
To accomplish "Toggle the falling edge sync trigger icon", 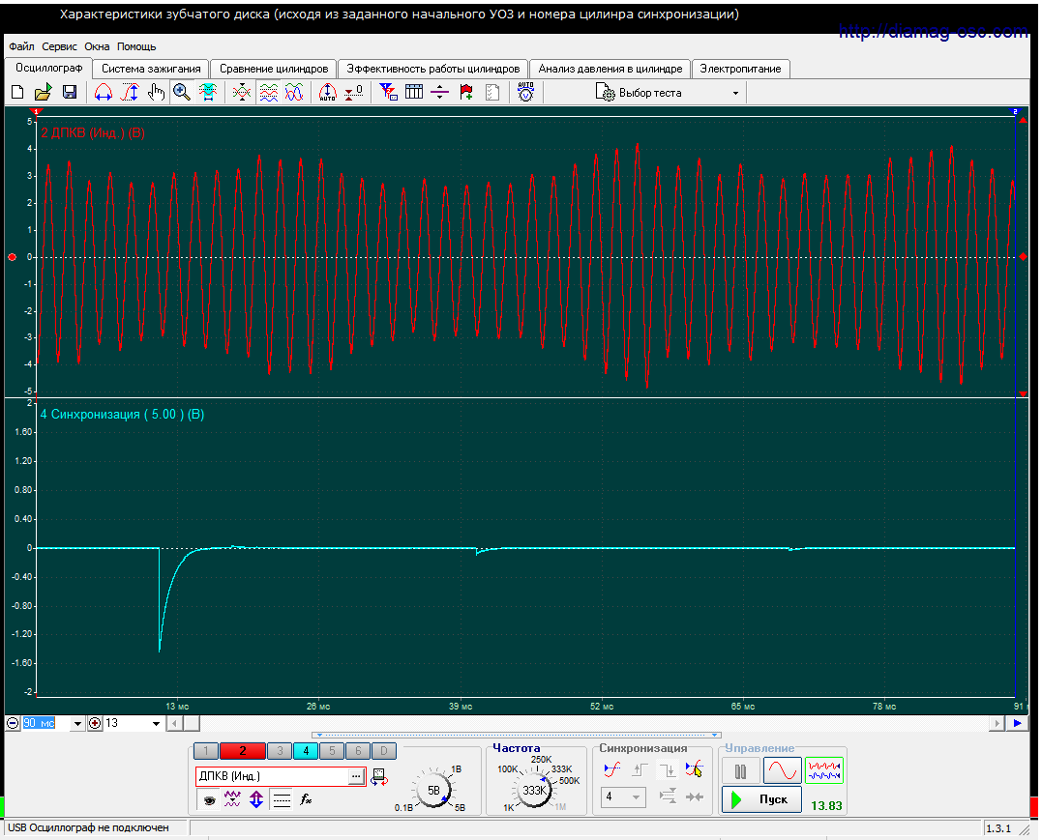I will point(667,770).
